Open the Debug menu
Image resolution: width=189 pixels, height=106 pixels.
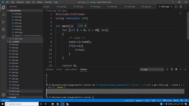click(x=40, y=2)
